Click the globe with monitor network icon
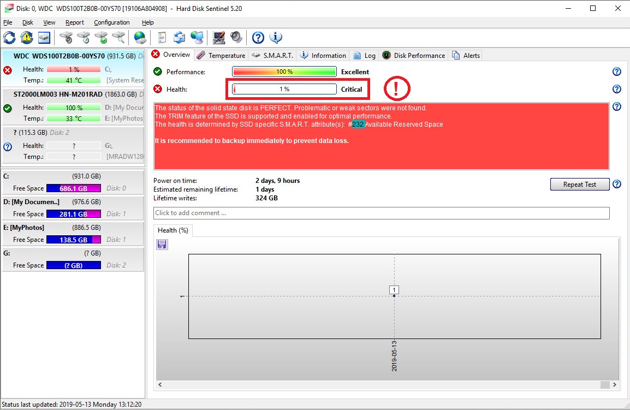630x410 pixels. [x=197, y=38]
